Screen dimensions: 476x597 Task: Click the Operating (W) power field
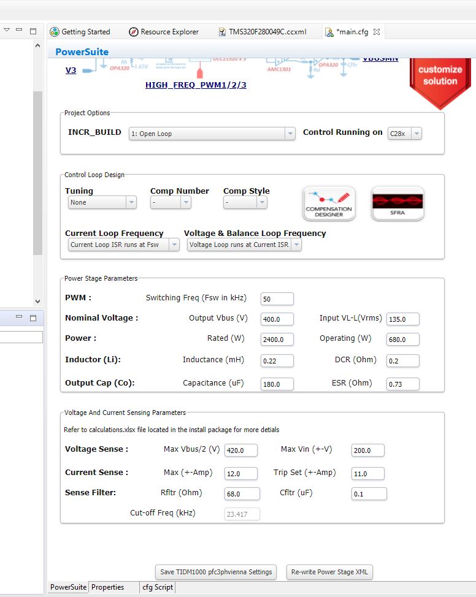pos(403,339)
